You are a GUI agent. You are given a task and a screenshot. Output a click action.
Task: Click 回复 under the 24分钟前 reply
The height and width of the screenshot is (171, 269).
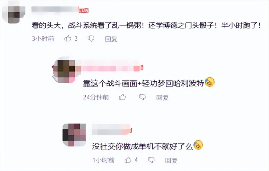click(162, 98)
